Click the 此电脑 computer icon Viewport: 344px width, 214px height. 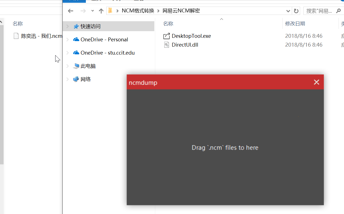tap(76, 66)
